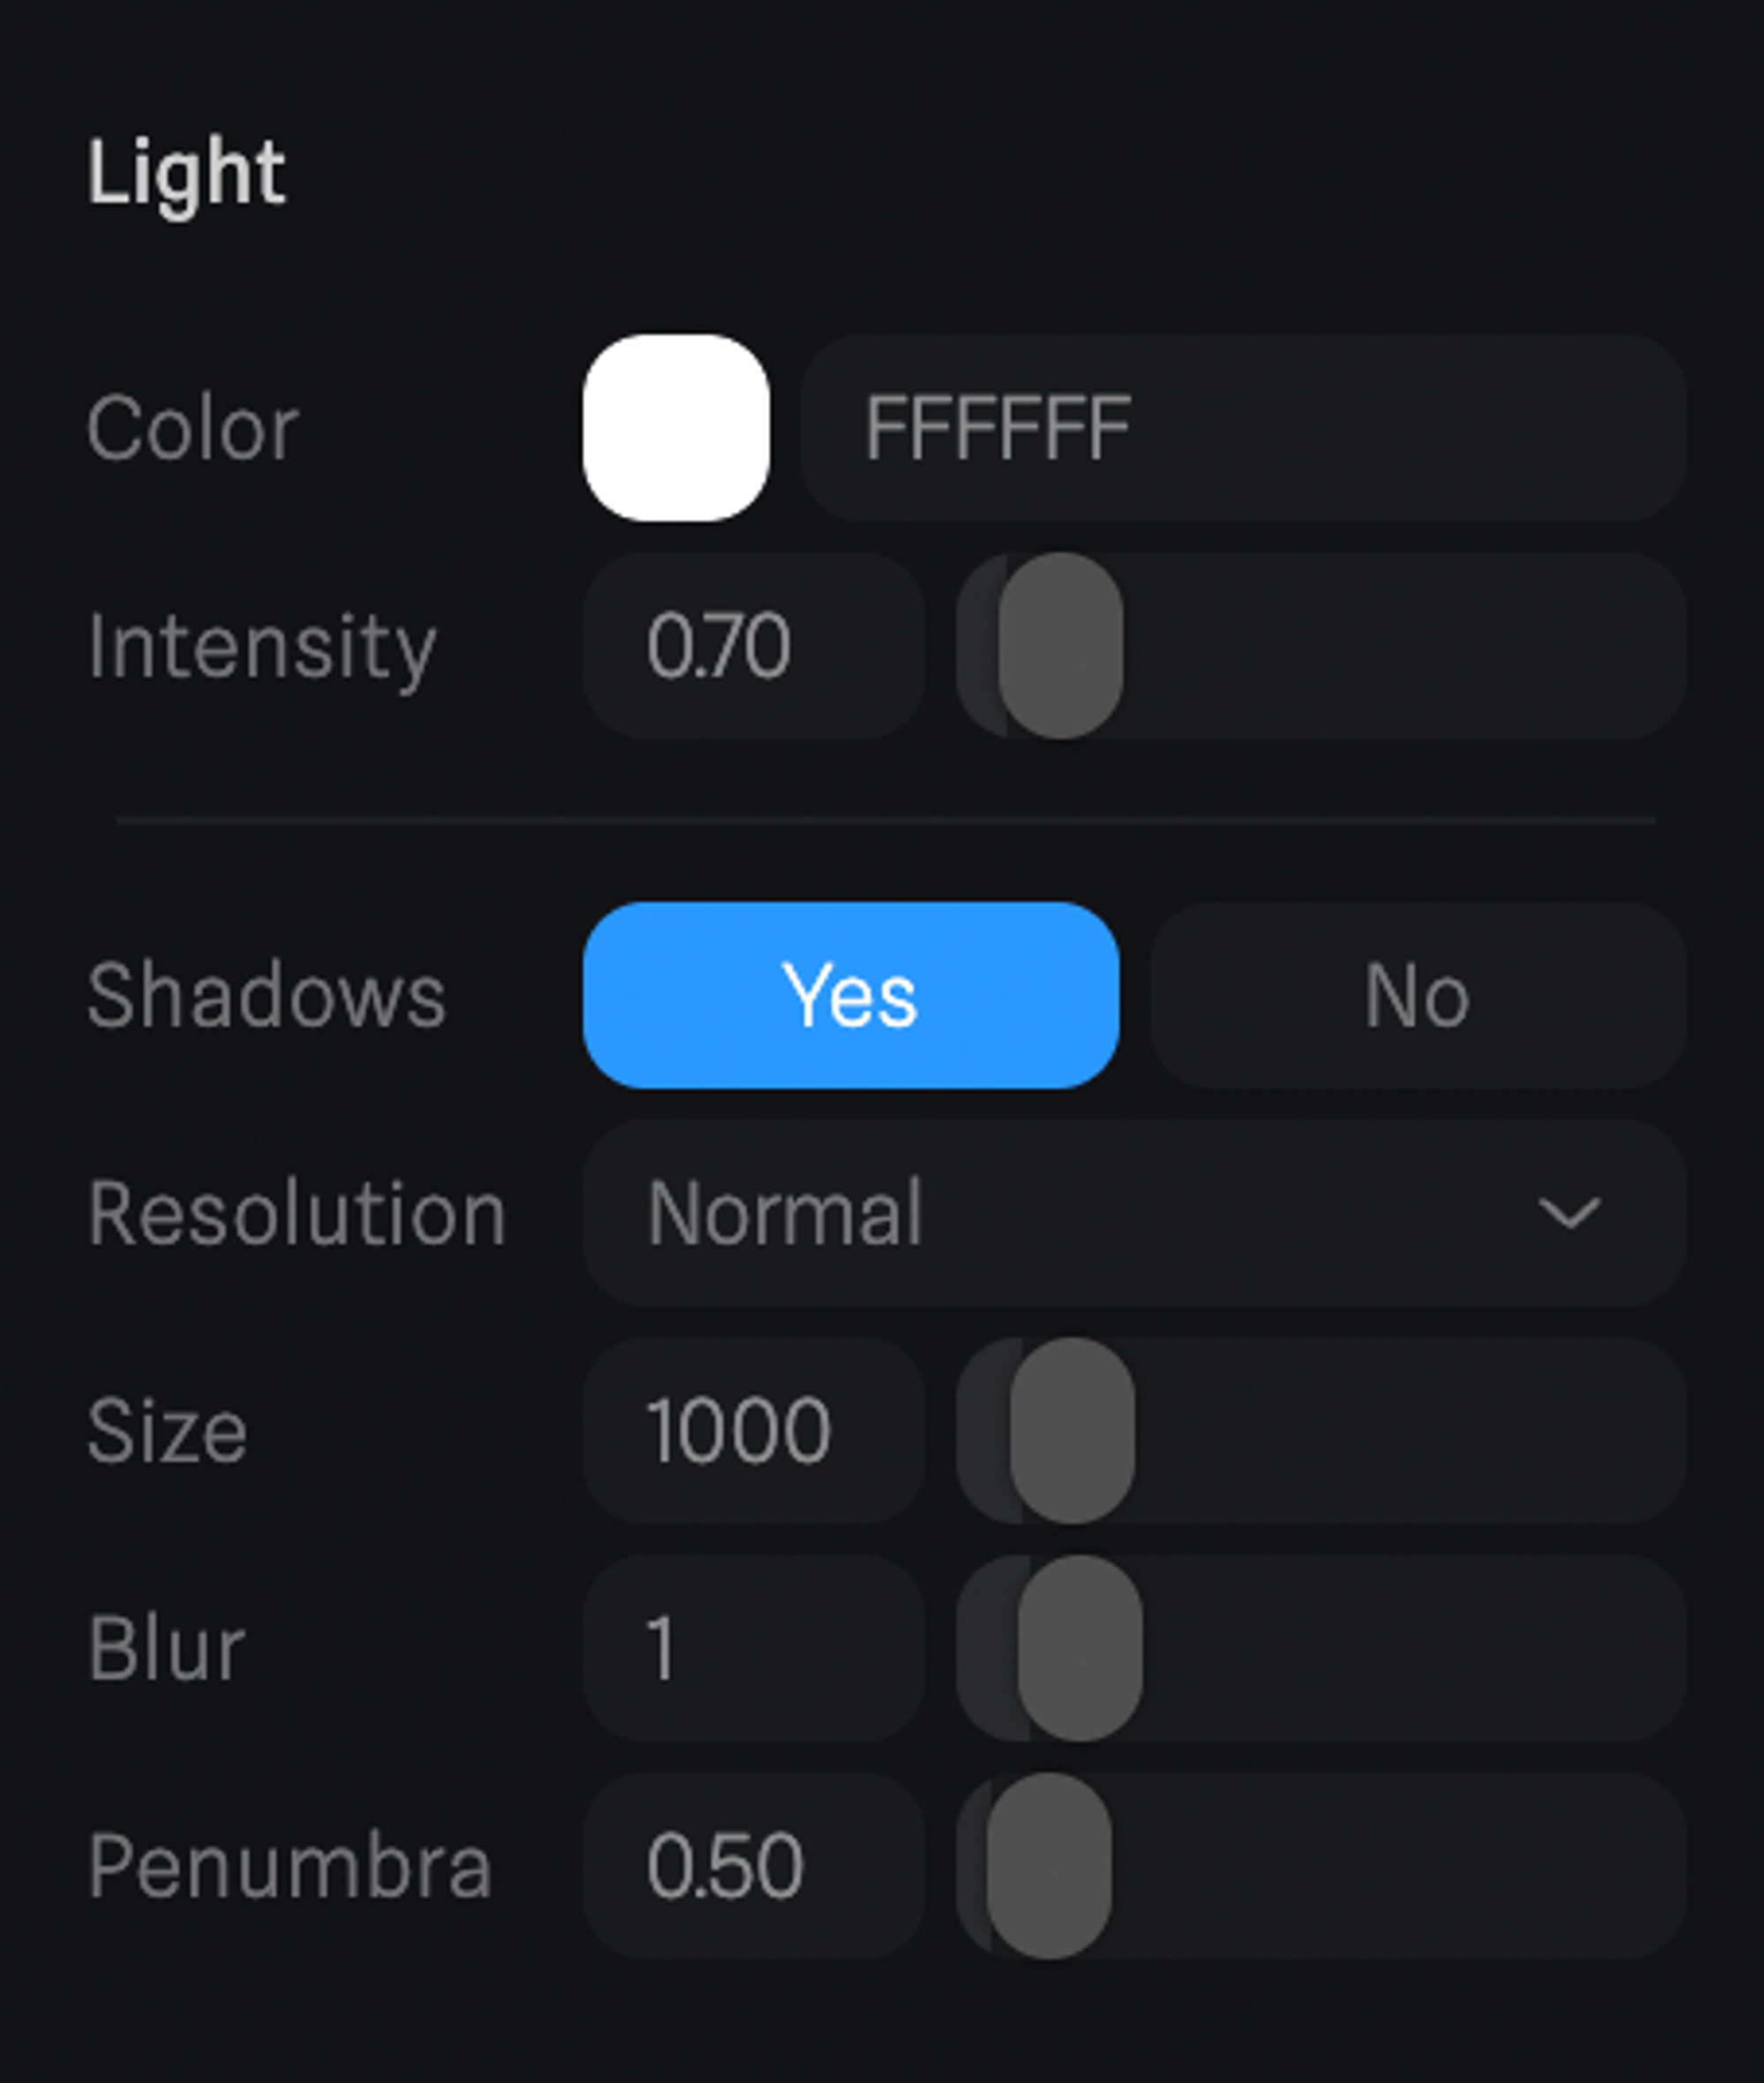Click the Size property label
The image size is (1764, 2083).
(167, 1432)
